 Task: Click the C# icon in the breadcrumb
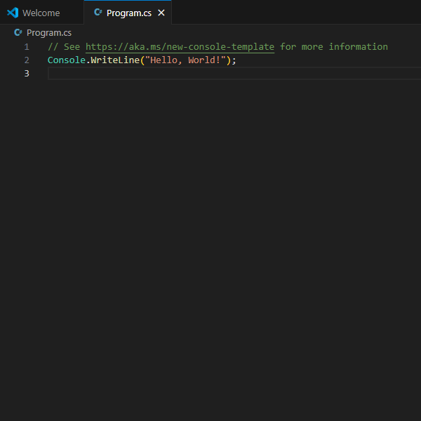pyautogui.click(x=18, y=32)
